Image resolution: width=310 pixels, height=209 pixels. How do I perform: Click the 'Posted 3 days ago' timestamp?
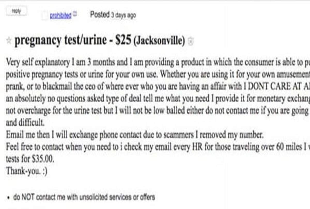(x=113, y=15)
